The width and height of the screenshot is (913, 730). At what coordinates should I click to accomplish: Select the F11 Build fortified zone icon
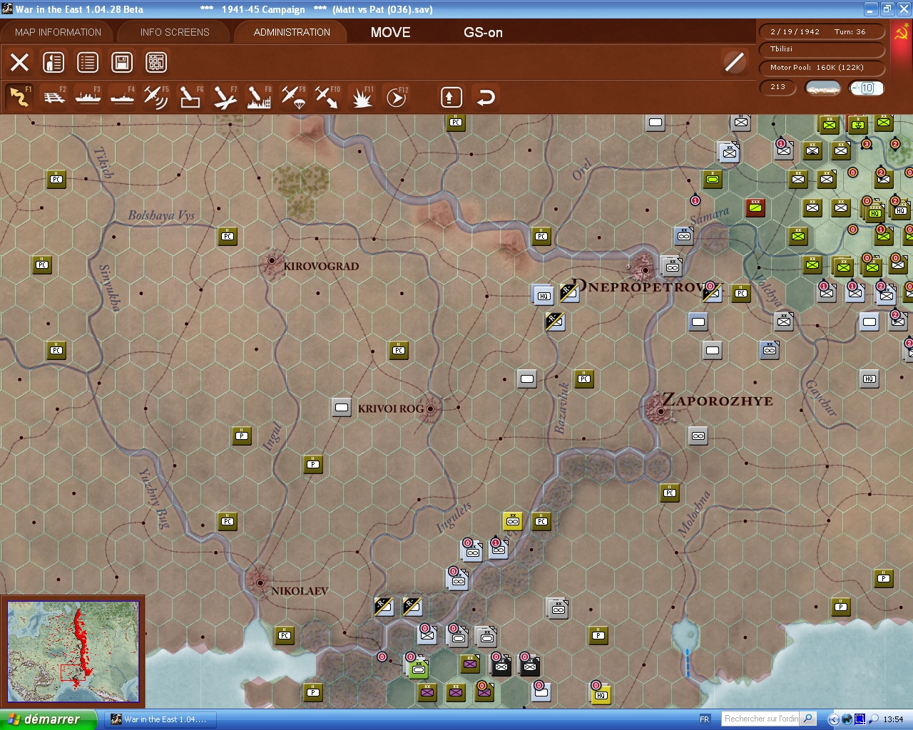click(x=362, y=97)
